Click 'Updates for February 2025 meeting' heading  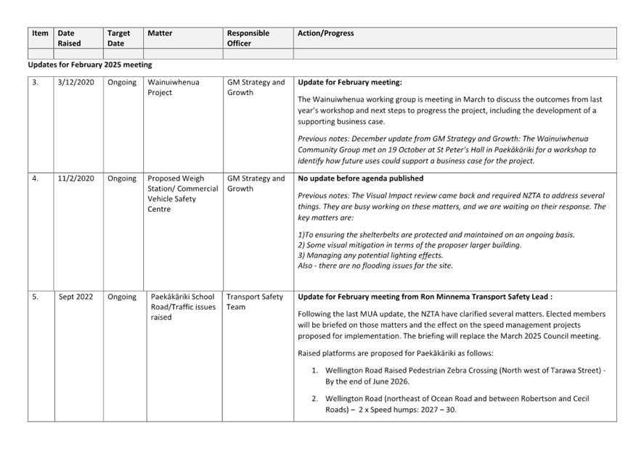(90, 65)
